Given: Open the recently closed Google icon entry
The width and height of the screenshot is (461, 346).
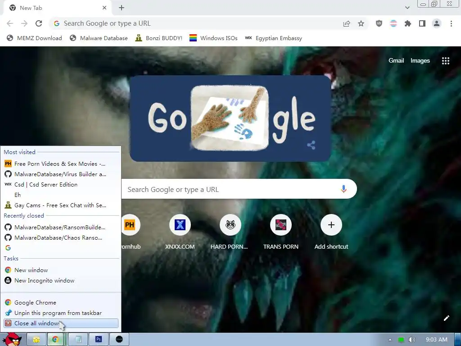Looking at the screenshot, I should tap(61, 248).
